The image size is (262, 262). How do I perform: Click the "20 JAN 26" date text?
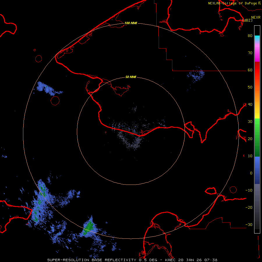(x=190, y=260)
